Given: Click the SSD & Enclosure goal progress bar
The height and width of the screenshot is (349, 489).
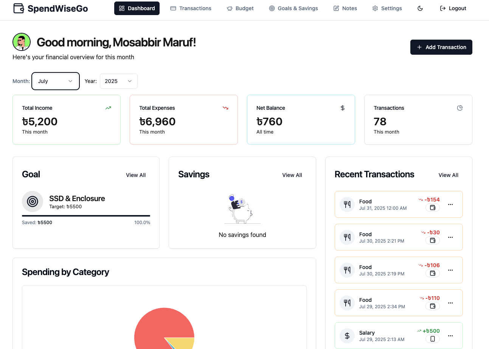Looking at the screenshot, I should point(86,215).
